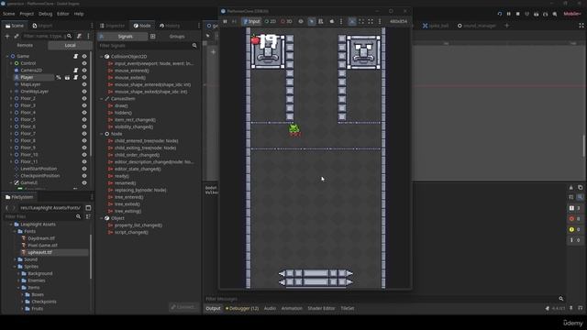Toggle visibility of the Camera2D node

click(x=84, y=71)
